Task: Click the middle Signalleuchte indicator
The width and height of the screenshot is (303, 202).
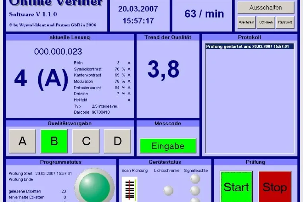Action: [195, 190]
